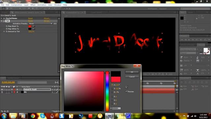Go to previous animation preset arrow
Screen dimensions: 211x119
click(x=54, y=23)
